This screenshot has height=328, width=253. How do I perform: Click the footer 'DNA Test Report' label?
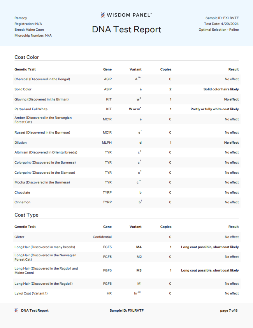click(x=35, y=310)
